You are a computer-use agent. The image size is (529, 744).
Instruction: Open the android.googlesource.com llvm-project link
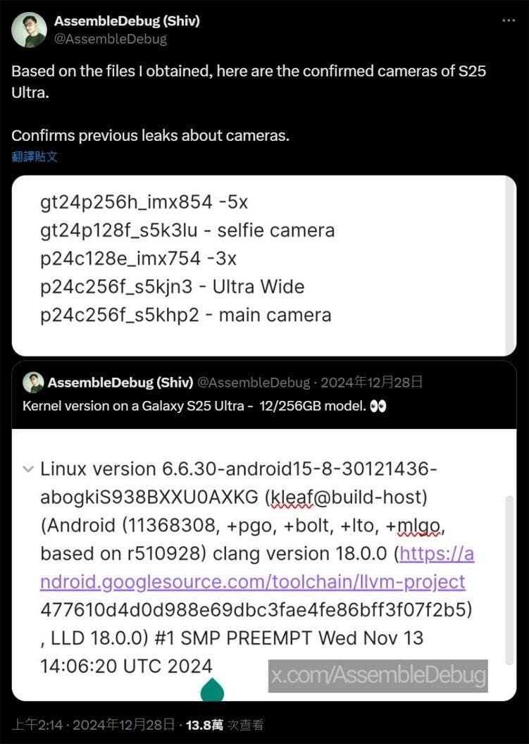point(257,567)
